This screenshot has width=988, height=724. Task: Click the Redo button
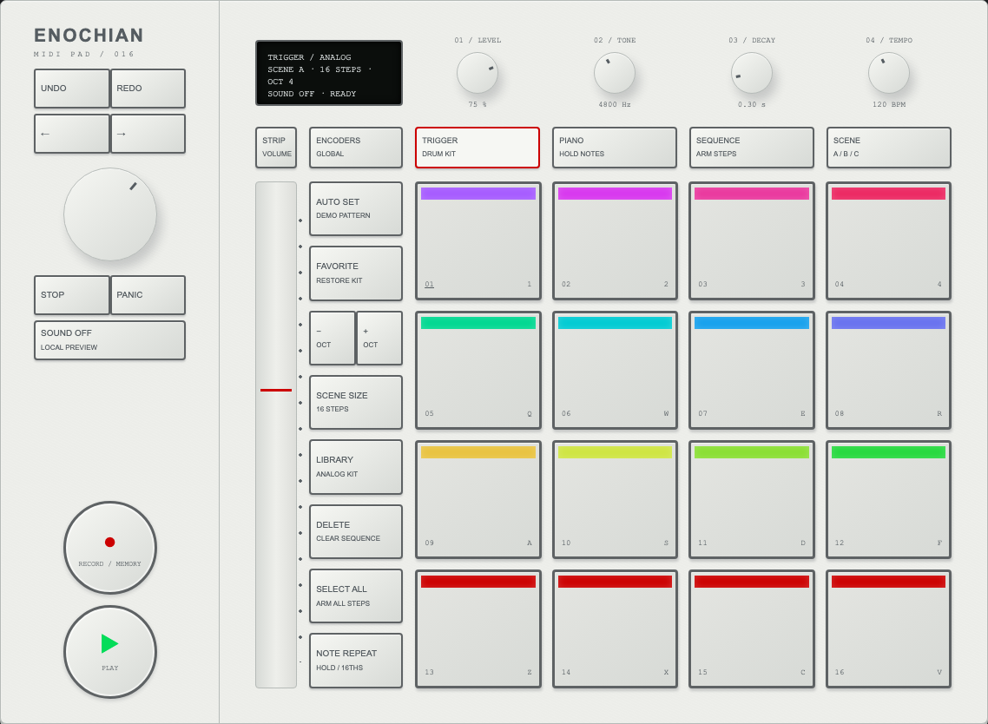148,89
